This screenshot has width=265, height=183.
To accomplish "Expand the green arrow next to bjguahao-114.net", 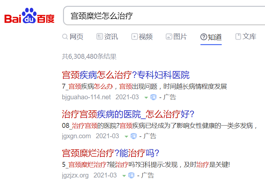I will coord(146,98).
